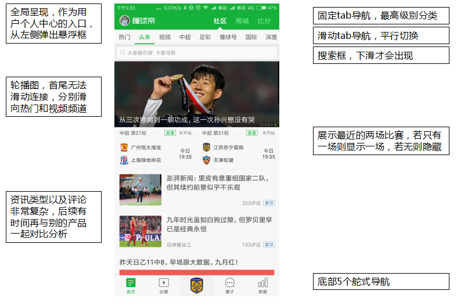Tap the 首页 home icon in bottom bar
457x305 pixels.
click(131, 282)
